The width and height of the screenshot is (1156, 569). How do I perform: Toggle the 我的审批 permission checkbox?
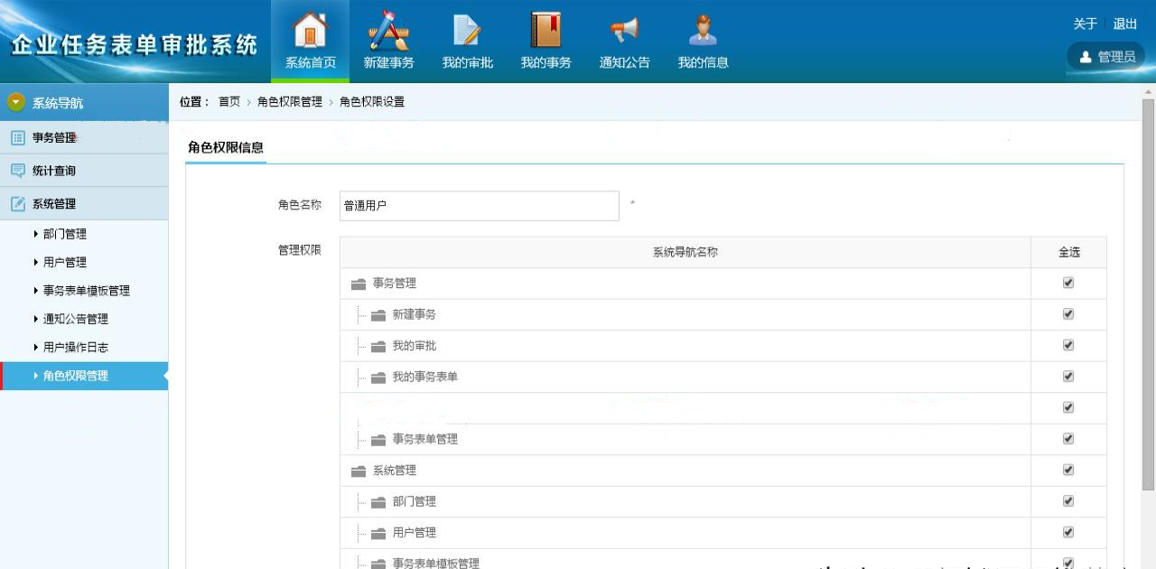click(x=1068, y=345)
